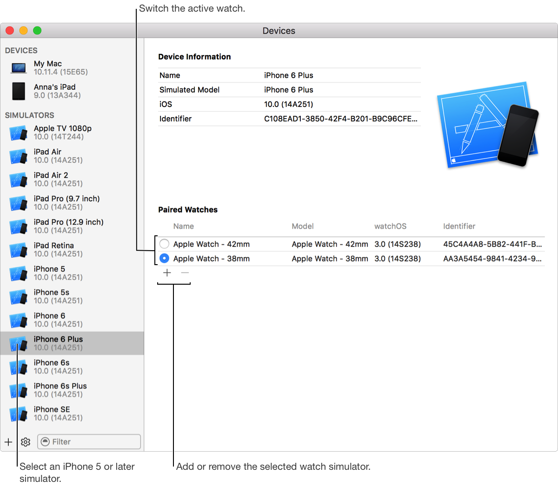This screenshot has height=487, width=558.
Task: Add a new simulator with sidebar plus
Action: pyautogui.click(x=8, y=442)
